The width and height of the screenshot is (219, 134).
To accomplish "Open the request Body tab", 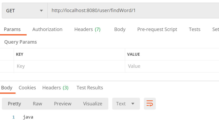I will pyautogui.click(x=120, y=29).
